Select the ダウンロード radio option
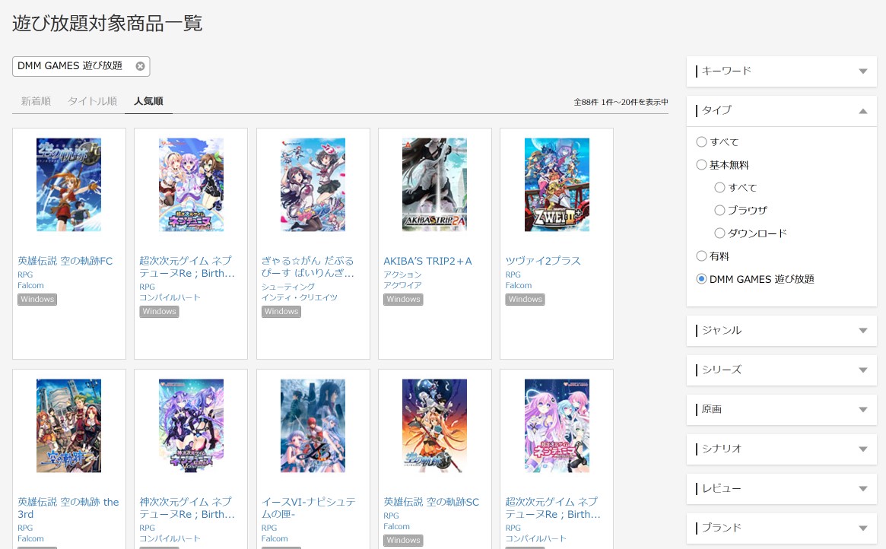 (719, 233)
